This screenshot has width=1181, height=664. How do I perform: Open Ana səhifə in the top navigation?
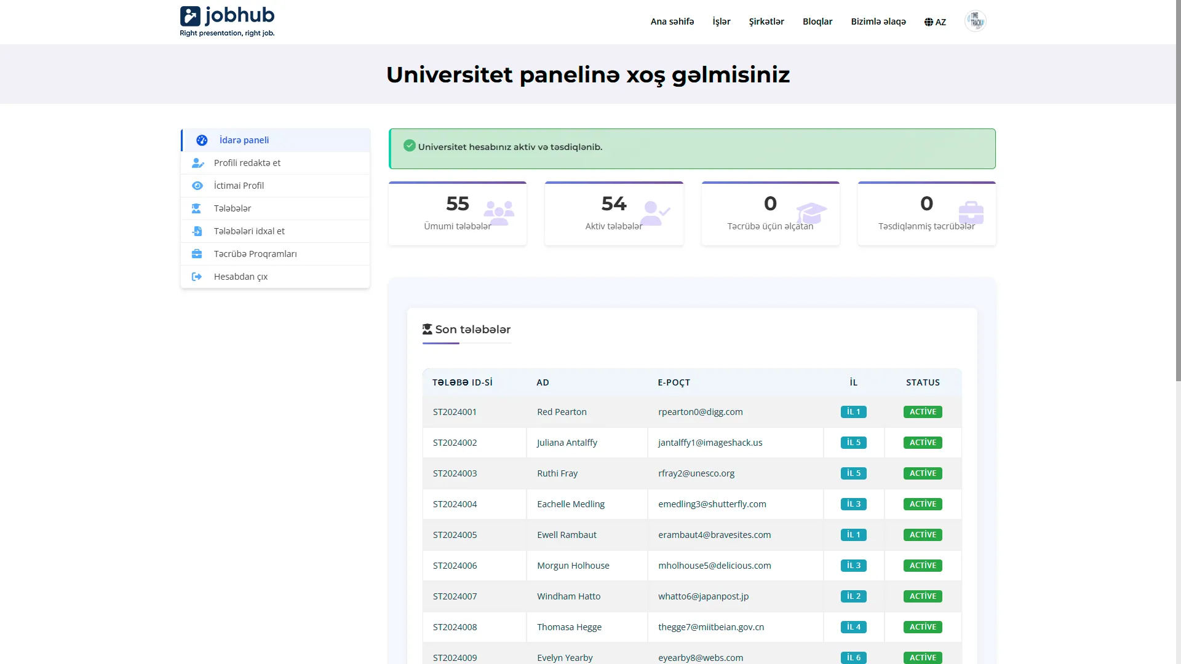click(672, 22)
